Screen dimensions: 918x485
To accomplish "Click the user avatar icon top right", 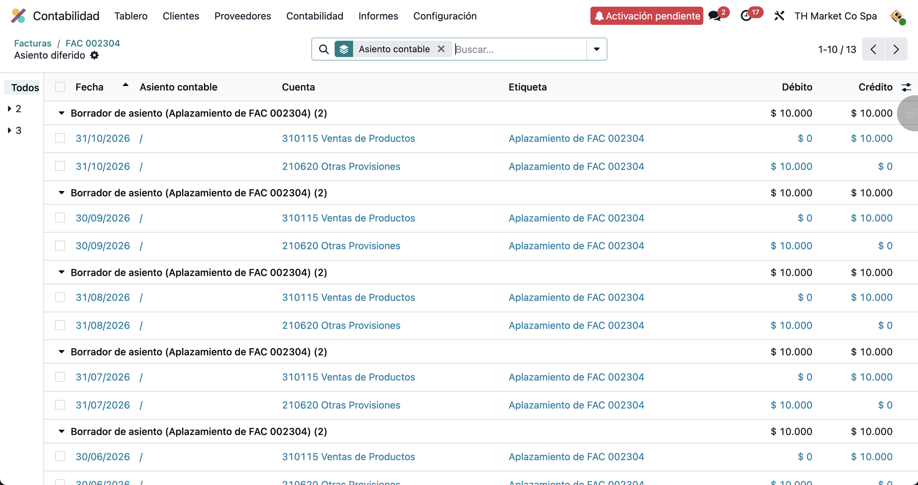I will coord(898,16).
